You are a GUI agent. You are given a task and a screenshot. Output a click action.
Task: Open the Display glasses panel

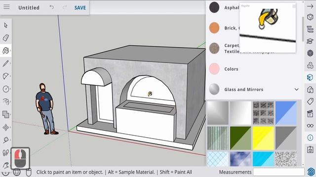pyautogui.click(x=310, y=126)
